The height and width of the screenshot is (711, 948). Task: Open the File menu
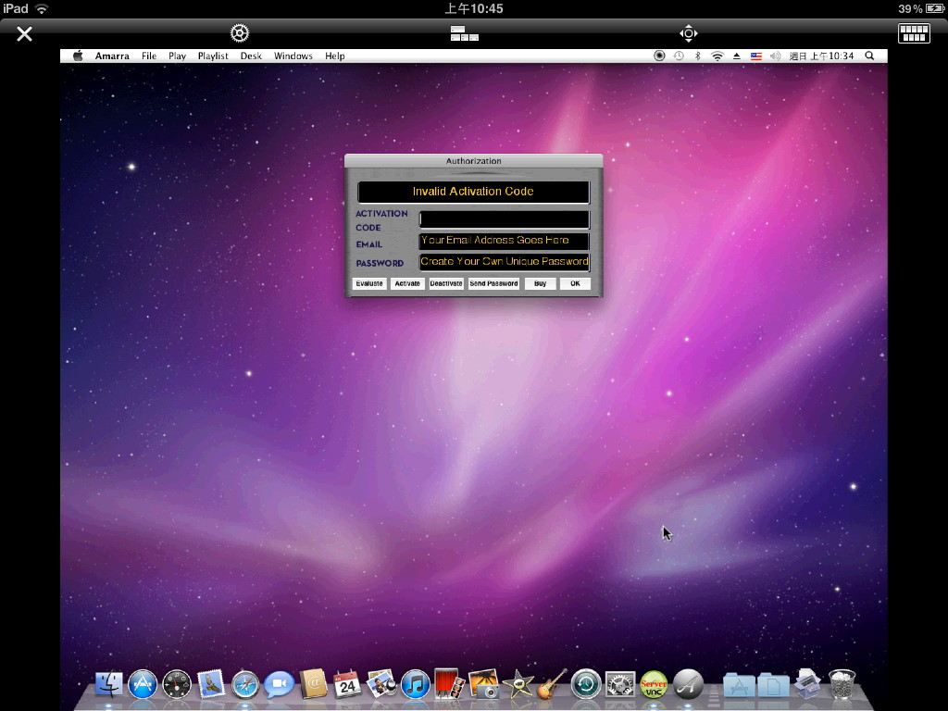point(149,56)
